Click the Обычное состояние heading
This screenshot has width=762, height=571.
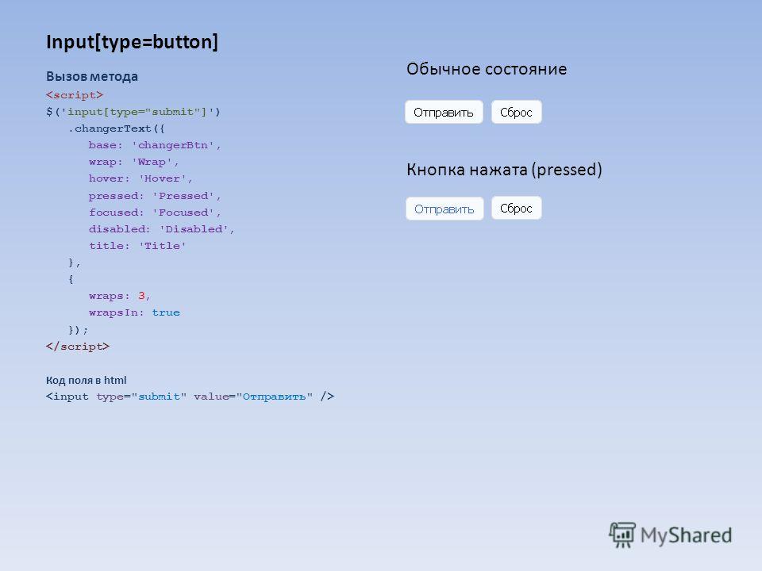pyautogui.click(x=487, y=69)
